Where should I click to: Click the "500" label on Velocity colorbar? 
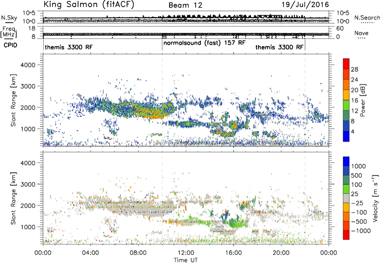pos(357,175)
